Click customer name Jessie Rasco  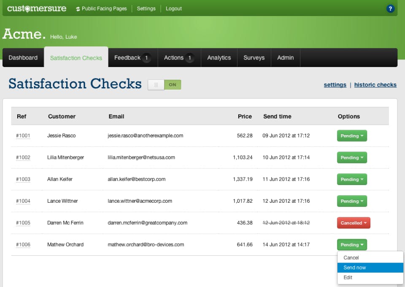pyautogui.click(x=62, y=136)
